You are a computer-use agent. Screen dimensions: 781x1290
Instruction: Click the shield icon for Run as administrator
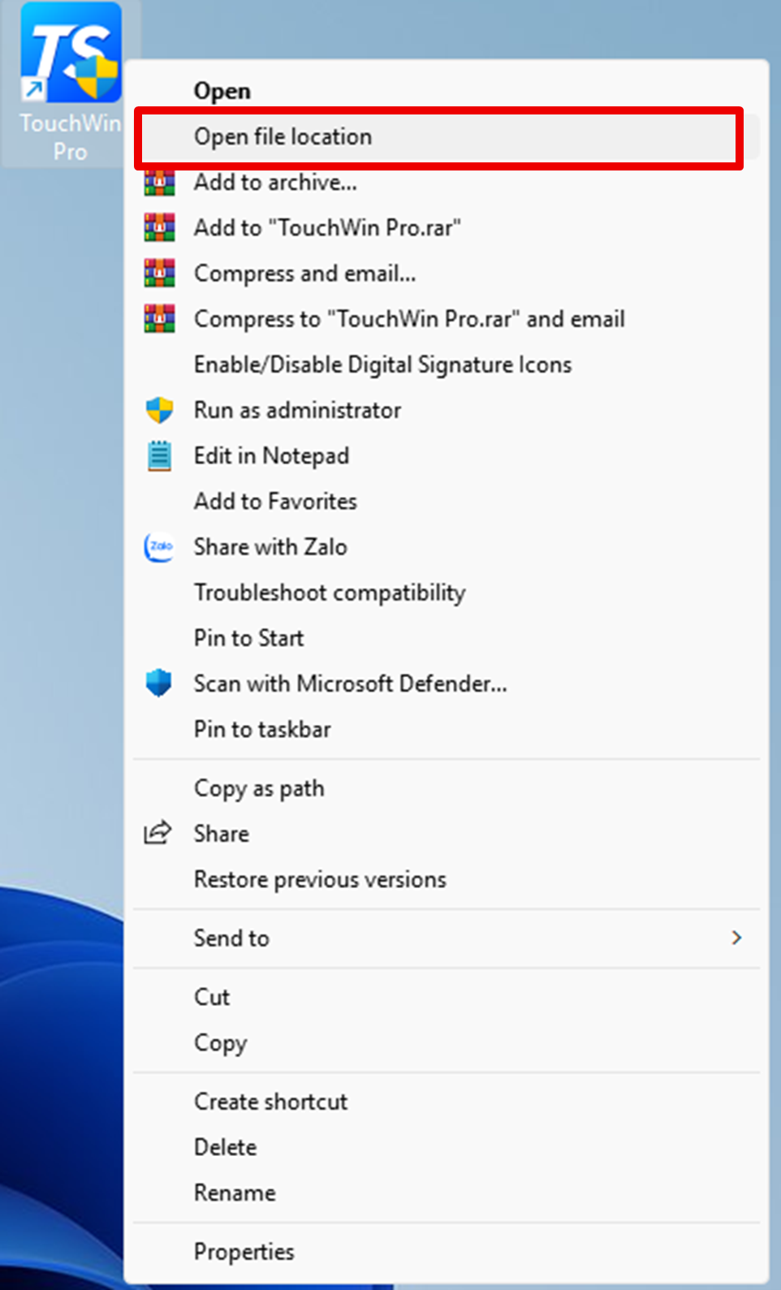tap(159, 410)
